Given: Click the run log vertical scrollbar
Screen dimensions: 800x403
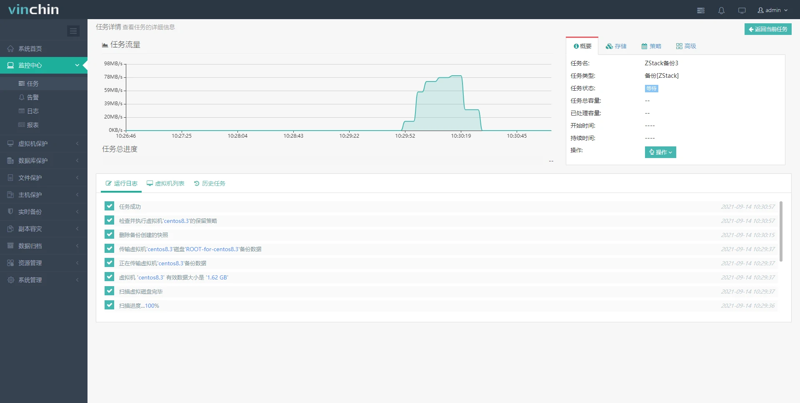Looking at the screenshot, I should click(781, 231).
